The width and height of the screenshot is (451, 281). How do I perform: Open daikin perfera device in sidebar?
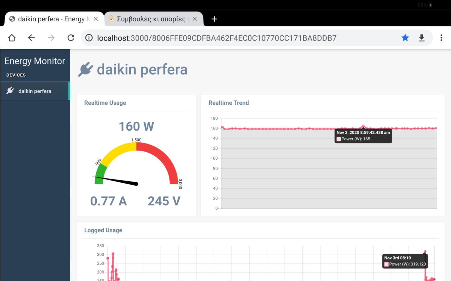(x=35, y=91)
